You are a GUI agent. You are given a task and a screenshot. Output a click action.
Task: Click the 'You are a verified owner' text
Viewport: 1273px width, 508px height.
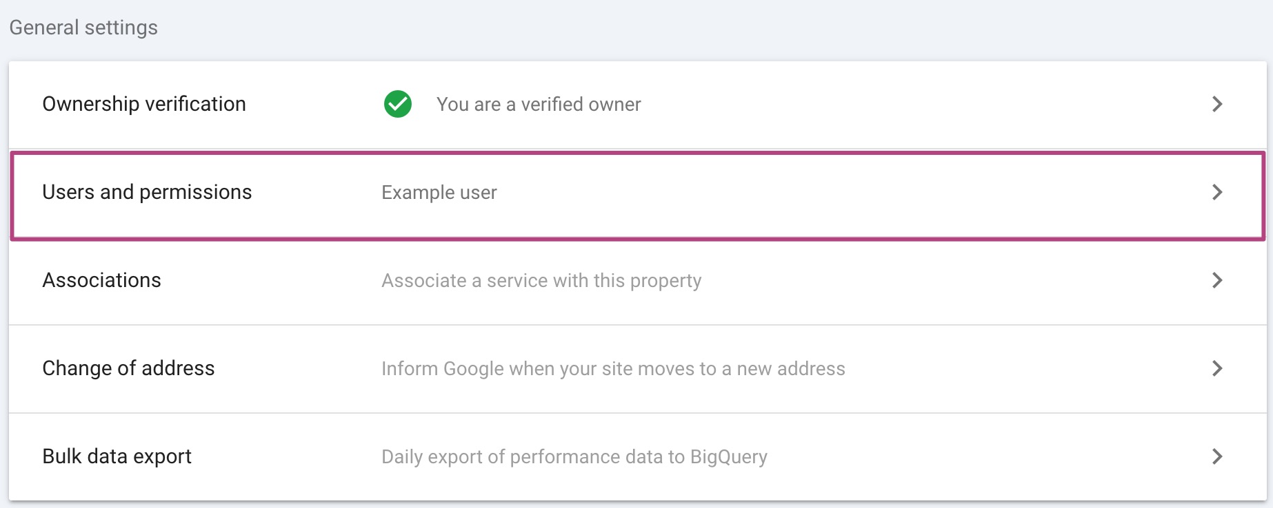point(539,105)
